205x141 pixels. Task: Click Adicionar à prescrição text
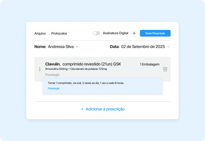coord(105,109)
